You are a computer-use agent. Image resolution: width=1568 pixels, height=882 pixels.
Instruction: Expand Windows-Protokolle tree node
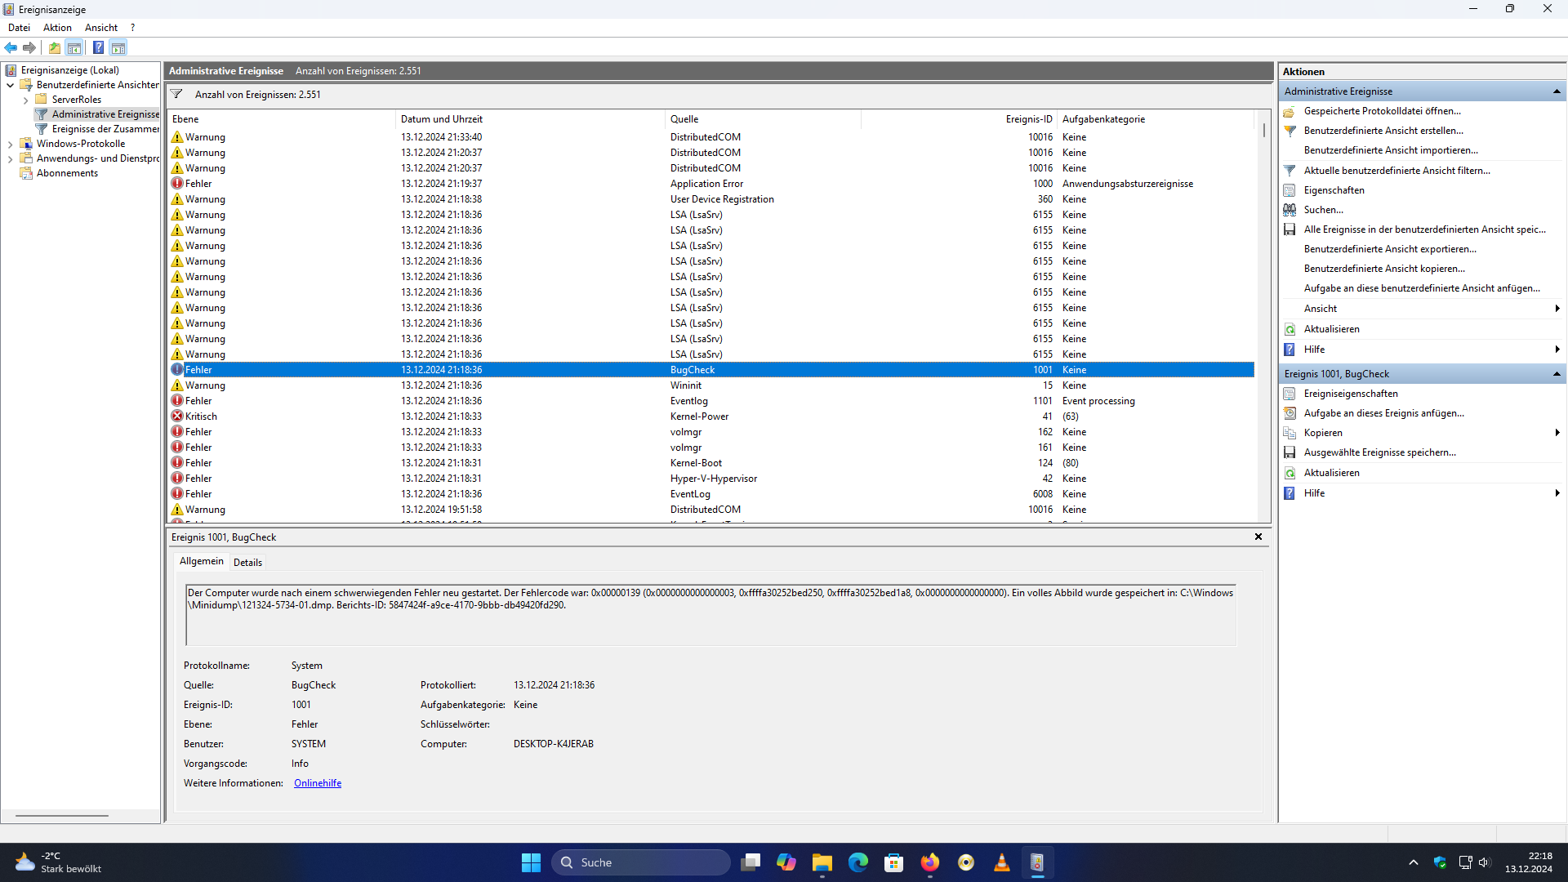pyautogui.click(x=11, y=145)
